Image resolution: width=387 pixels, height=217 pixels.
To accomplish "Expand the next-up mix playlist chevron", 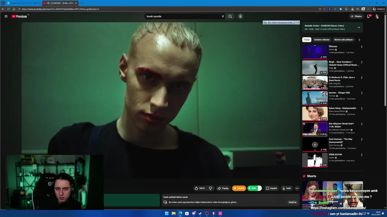I will pyautogui.click(x=359, y=27).
